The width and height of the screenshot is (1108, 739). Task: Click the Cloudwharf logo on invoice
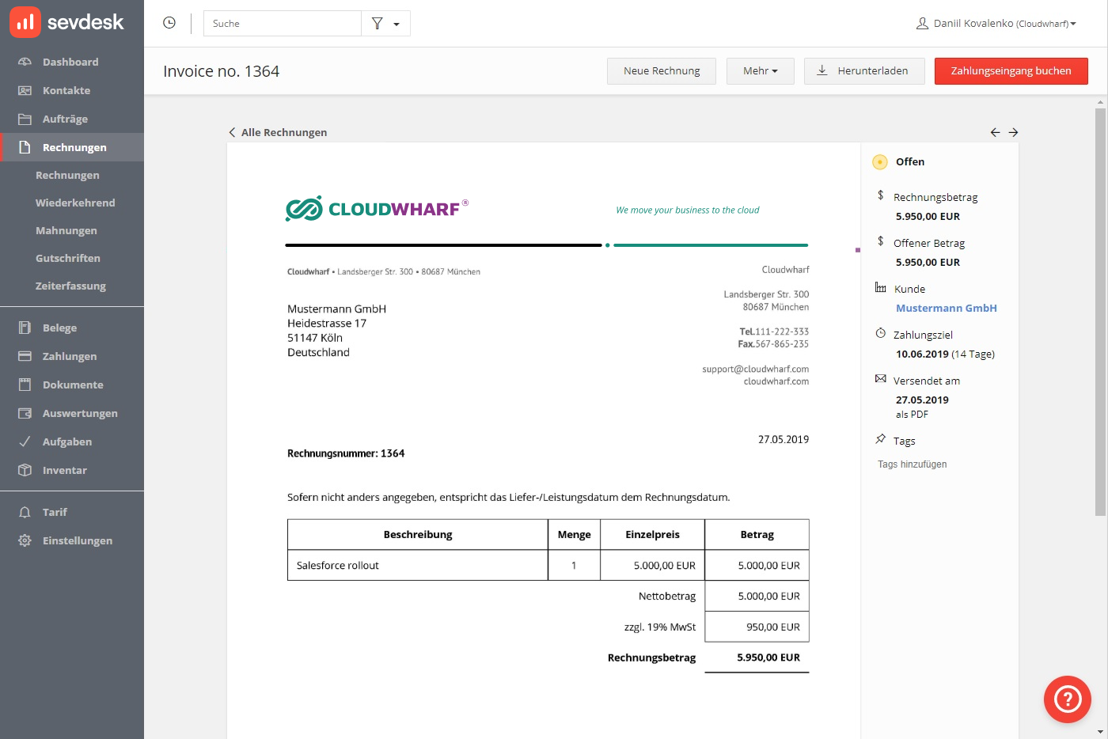pyautogui.click(x=377, y=209)
